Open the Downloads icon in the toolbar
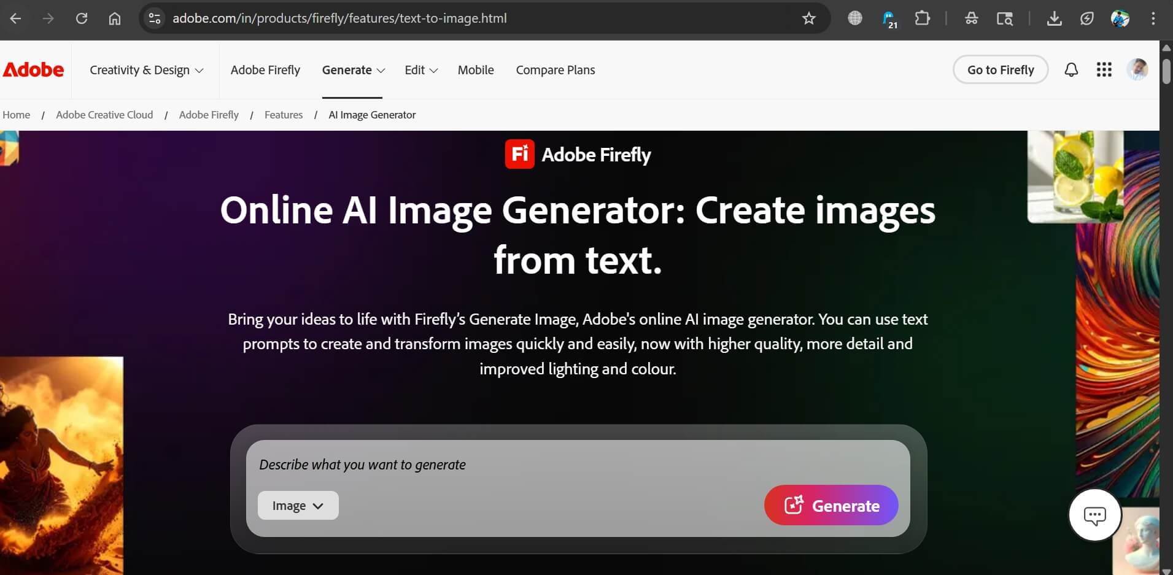This screenshot has height=575, width=1173. tap(1055, 18)
